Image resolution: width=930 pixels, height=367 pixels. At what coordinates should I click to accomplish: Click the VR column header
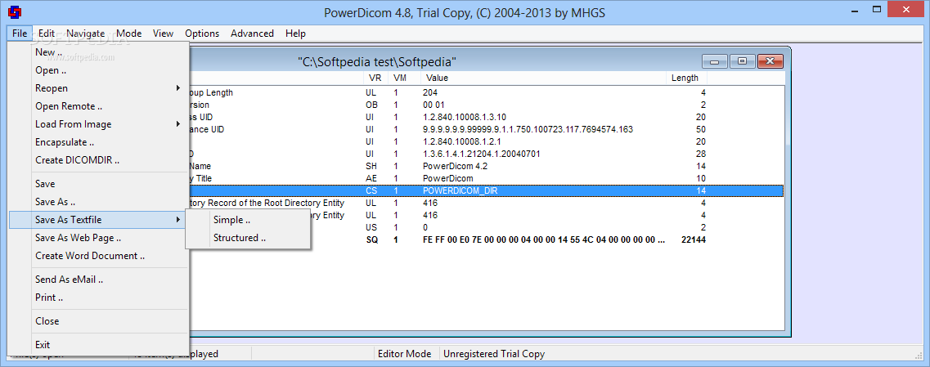coord(375,78)
